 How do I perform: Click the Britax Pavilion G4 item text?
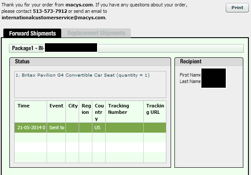83,75
